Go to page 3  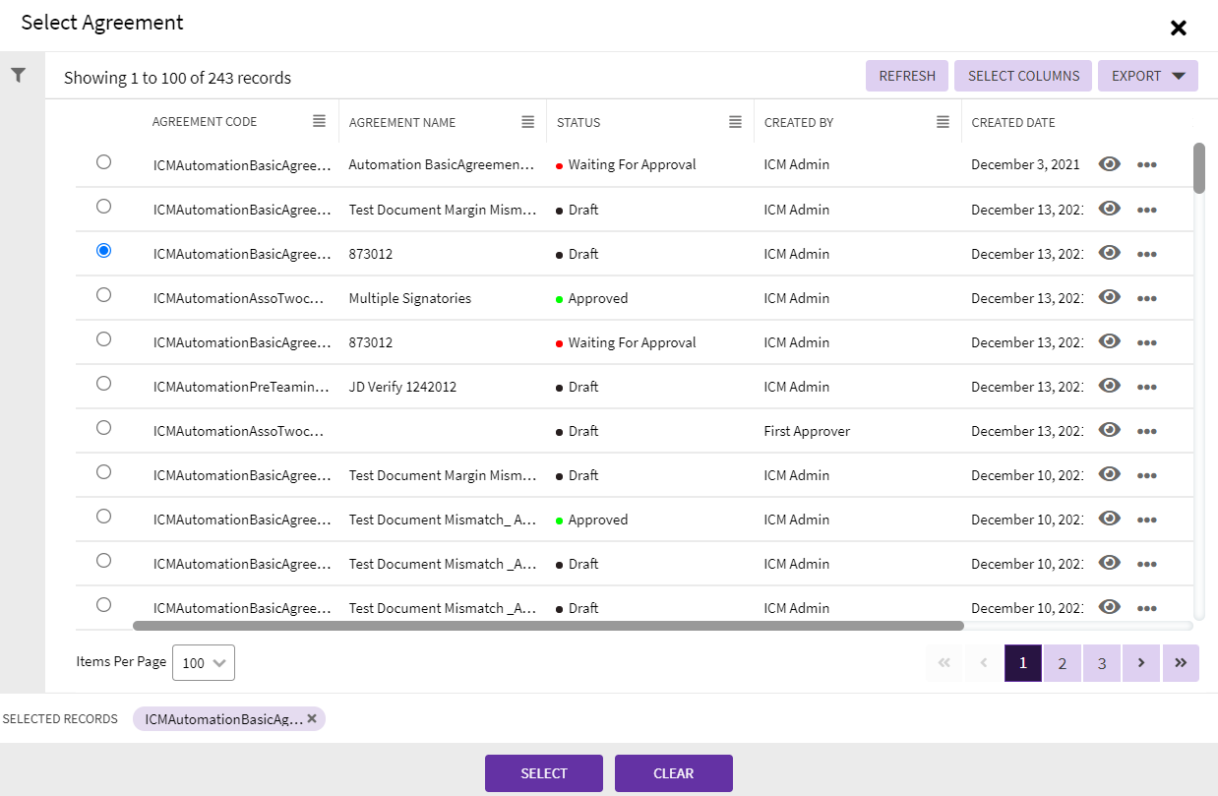click(x=1102, y=663)
